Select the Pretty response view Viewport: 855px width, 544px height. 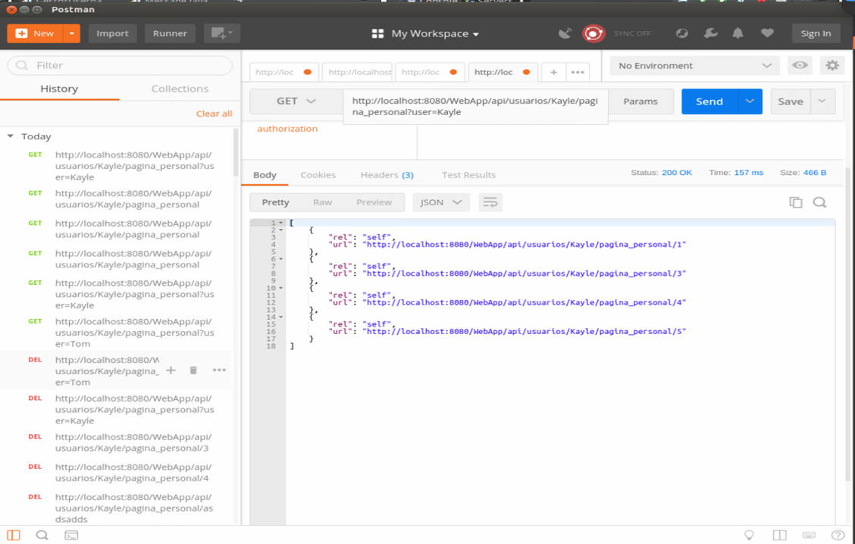[x=275, y=202]
